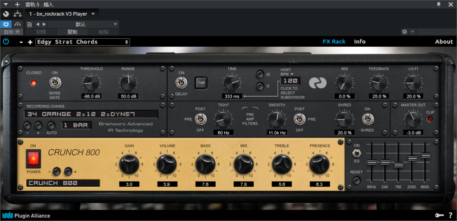Click the plus preset button
457x221 pixels.
click(x=30, y=42)
